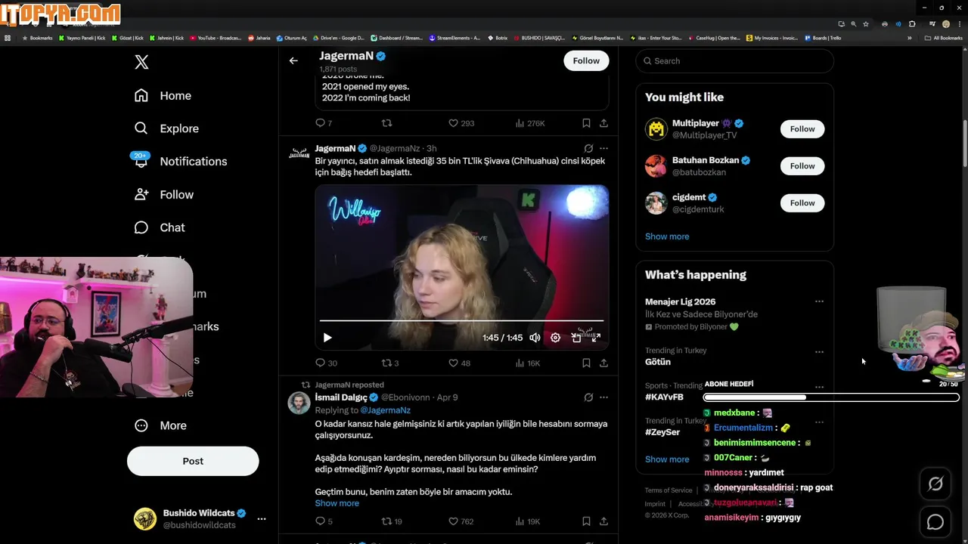968x544 pixels.
Task: Open Home in the X sidebar
Action: pos(163,95)
